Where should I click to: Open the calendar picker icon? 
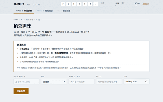(146, 82)
